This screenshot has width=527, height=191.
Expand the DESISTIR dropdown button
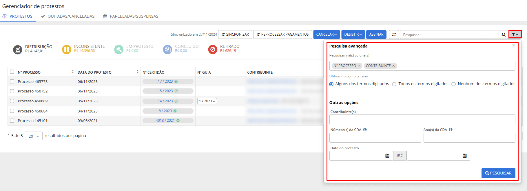click(353, 34)
